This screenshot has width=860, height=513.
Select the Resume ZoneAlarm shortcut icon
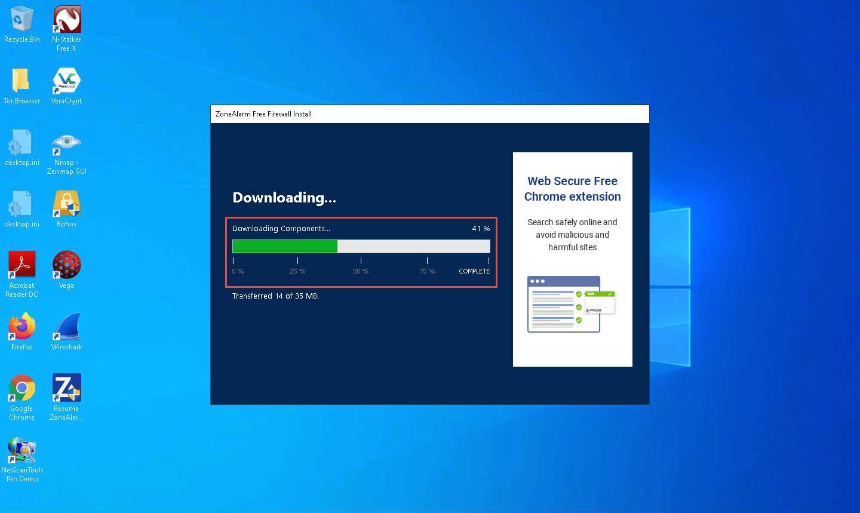(x=67, y=397)
